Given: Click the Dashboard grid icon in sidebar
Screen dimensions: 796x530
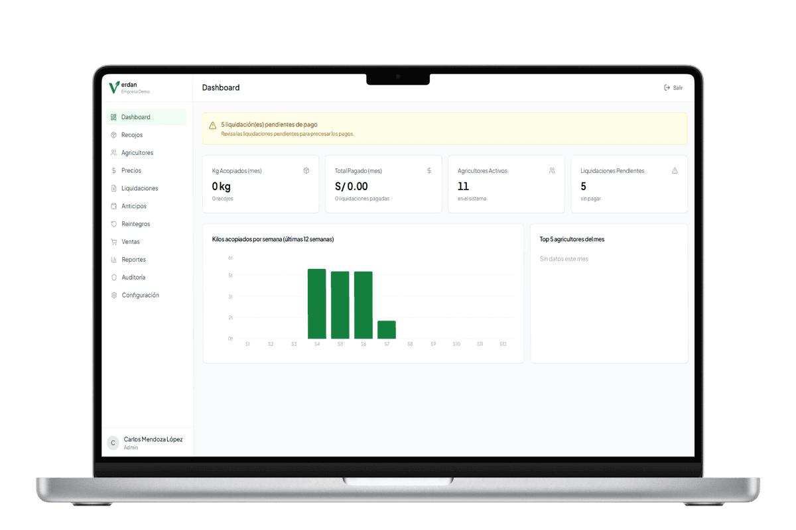Looking at the screenshot, I should 113,117.
